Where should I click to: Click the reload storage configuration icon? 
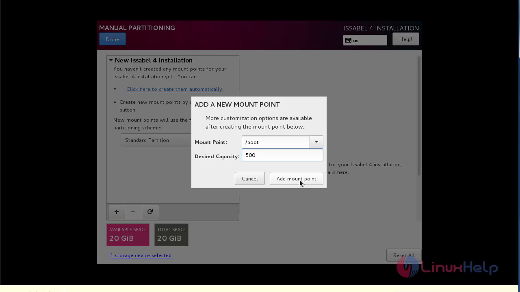point(150,212)
